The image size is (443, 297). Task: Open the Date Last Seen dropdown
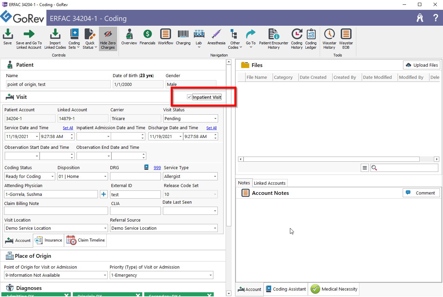(x=215, y=211)
